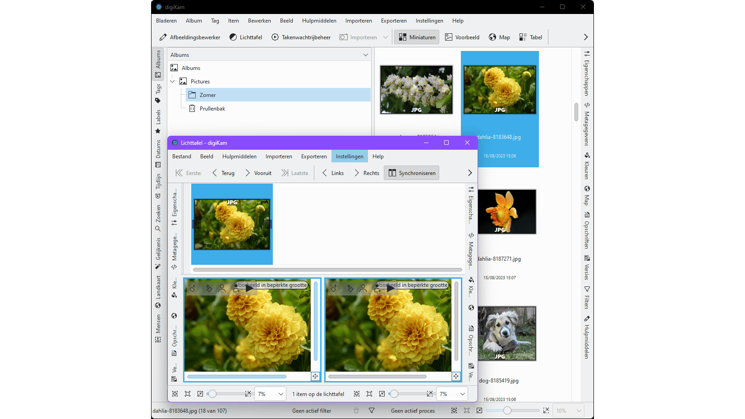Screen dimensions: 745x419
Task: Open Filters in main window right sidebar
Action: [587, 298]
